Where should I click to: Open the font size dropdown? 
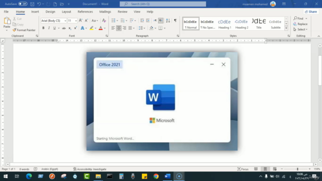(x=76, y=21)
